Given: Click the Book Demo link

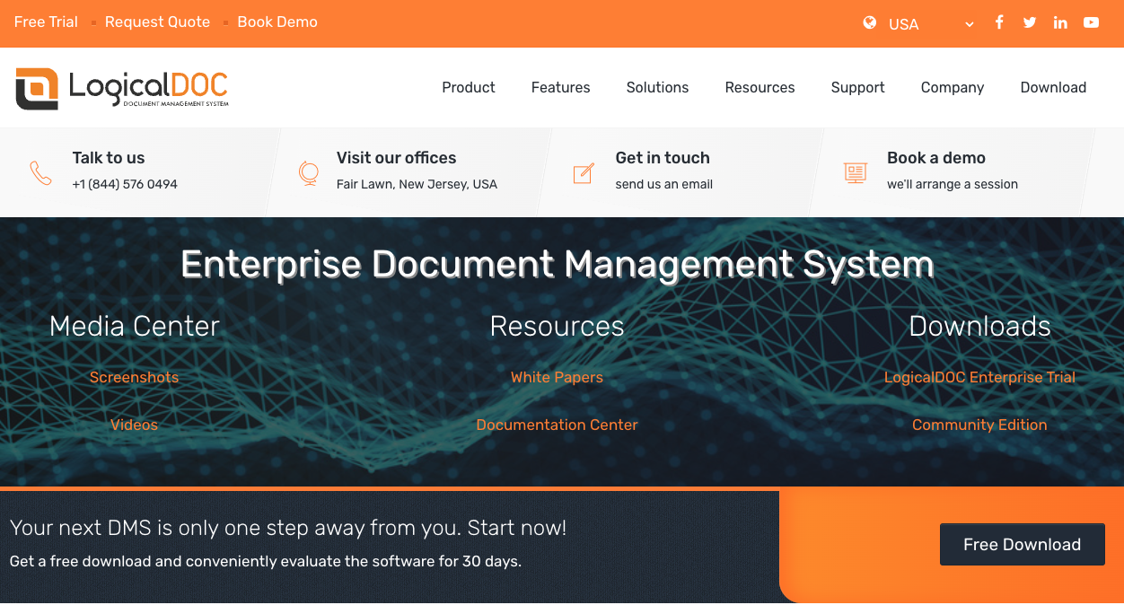Looking at the screenshot, I should 277,22.
